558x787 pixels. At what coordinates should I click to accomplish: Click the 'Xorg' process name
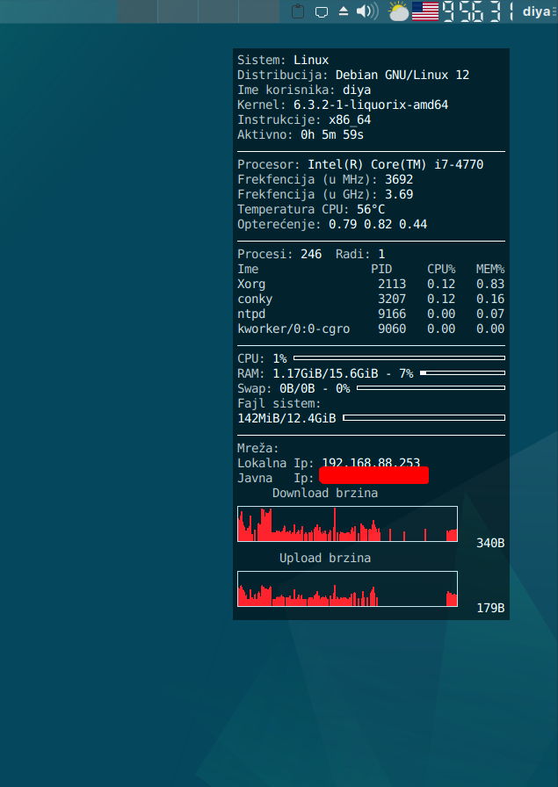251,284
